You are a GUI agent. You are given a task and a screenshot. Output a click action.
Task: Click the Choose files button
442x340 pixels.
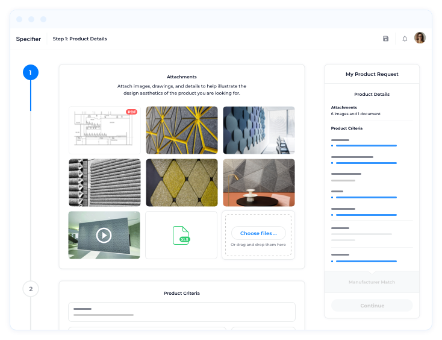tap(258, 233)
